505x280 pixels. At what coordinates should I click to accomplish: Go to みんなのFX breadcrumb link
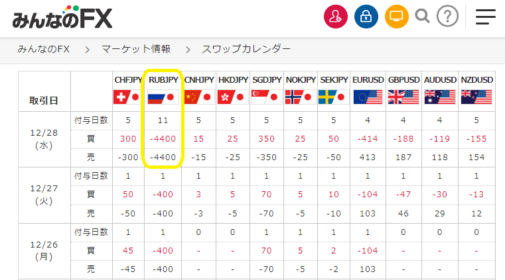44,49
